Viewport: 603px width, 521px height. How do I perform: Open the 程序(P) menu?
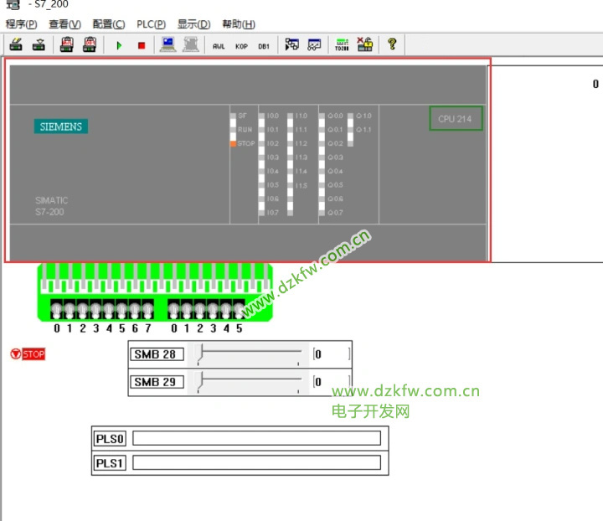point(21,24)
